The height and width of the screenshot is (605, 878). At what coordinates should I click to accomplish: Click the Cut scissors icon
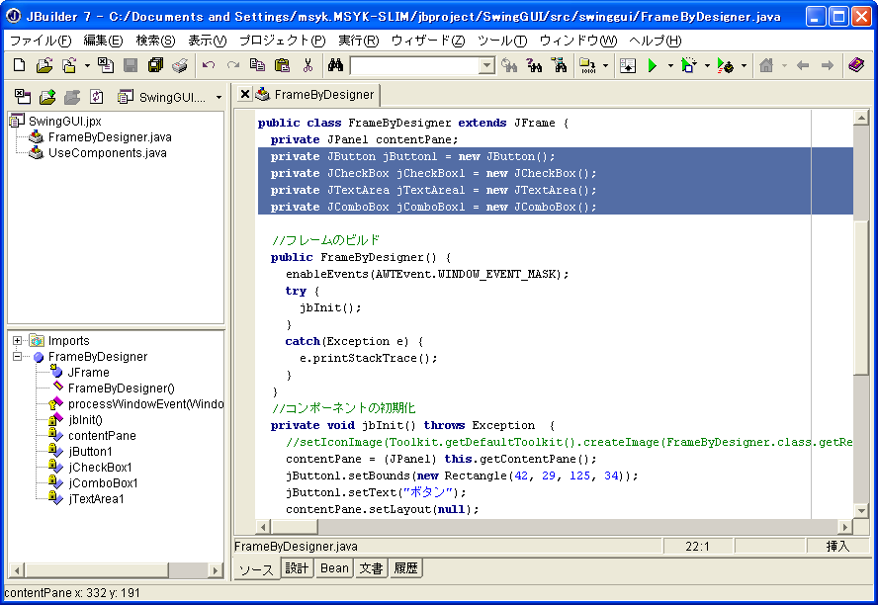pyautogui.click(x=307, y=65)
